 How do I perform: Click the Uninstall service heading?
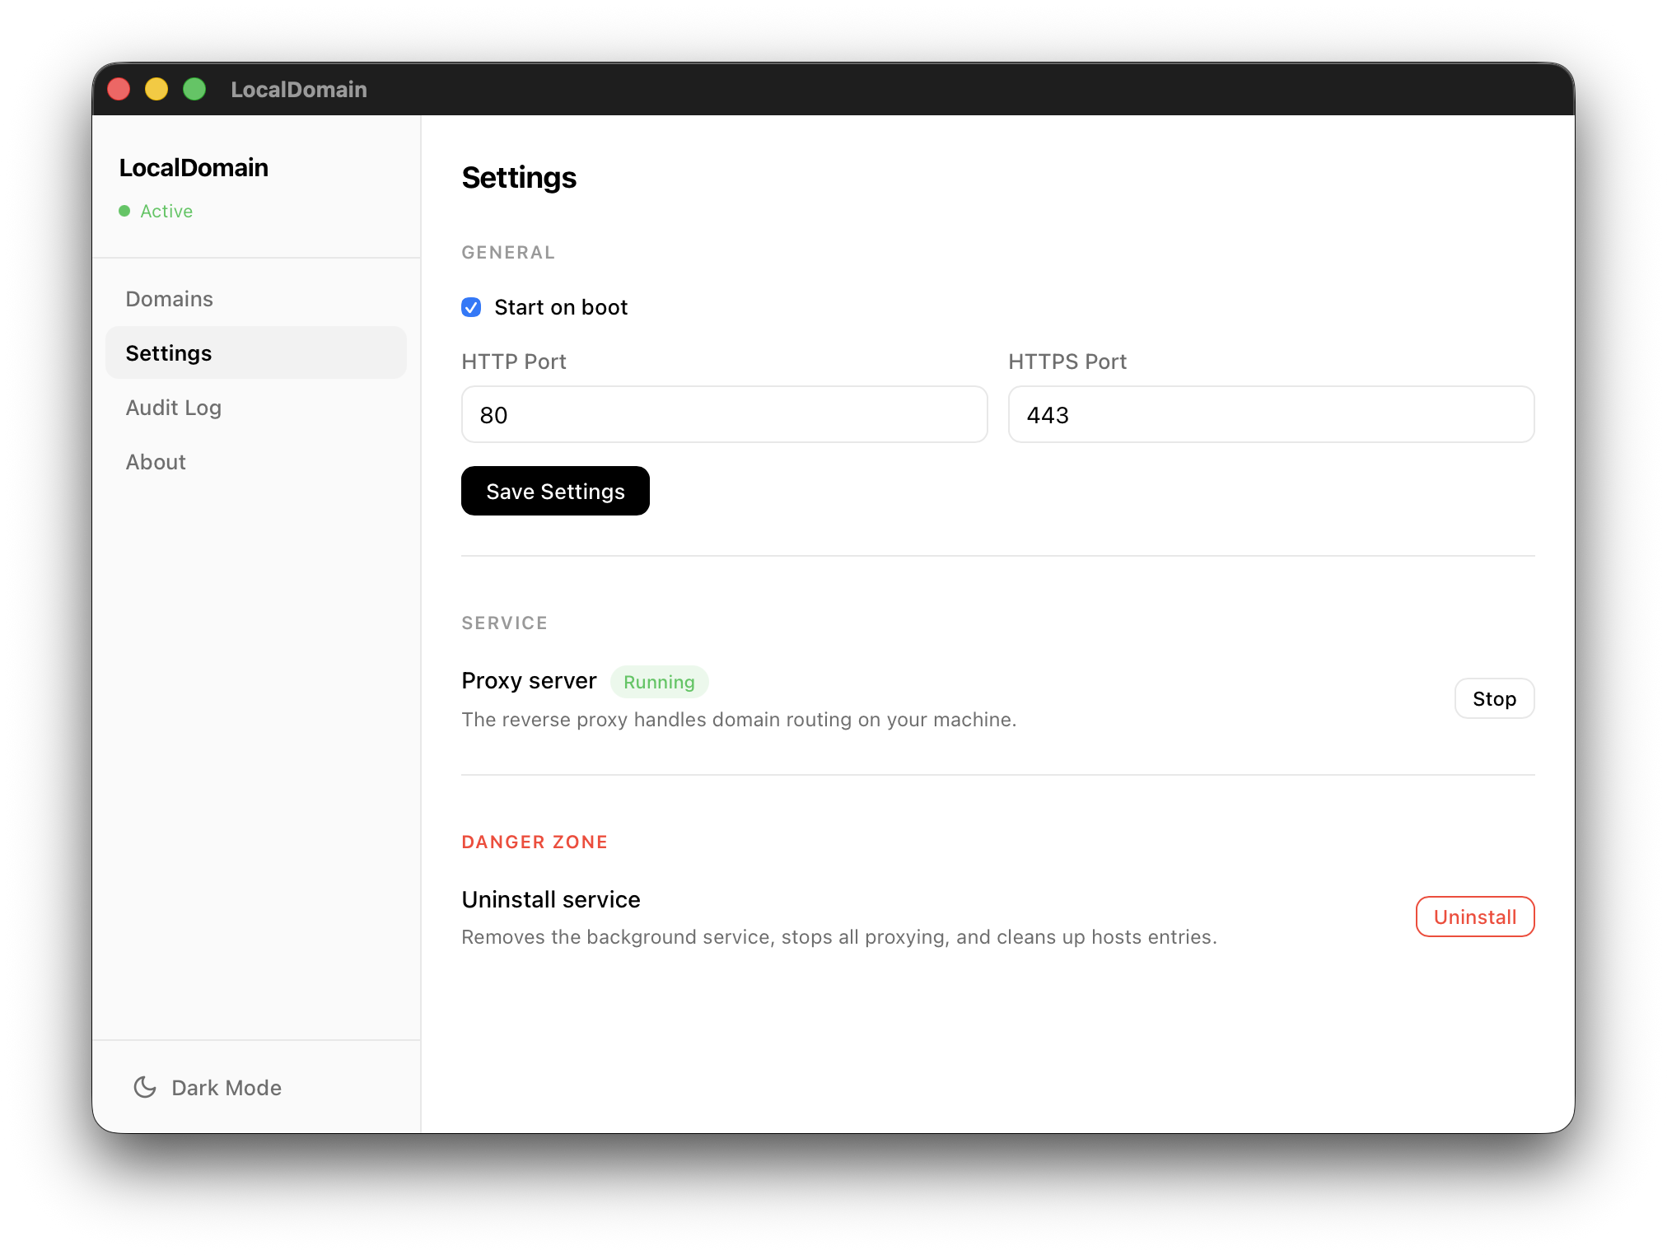tap(550, 899)
